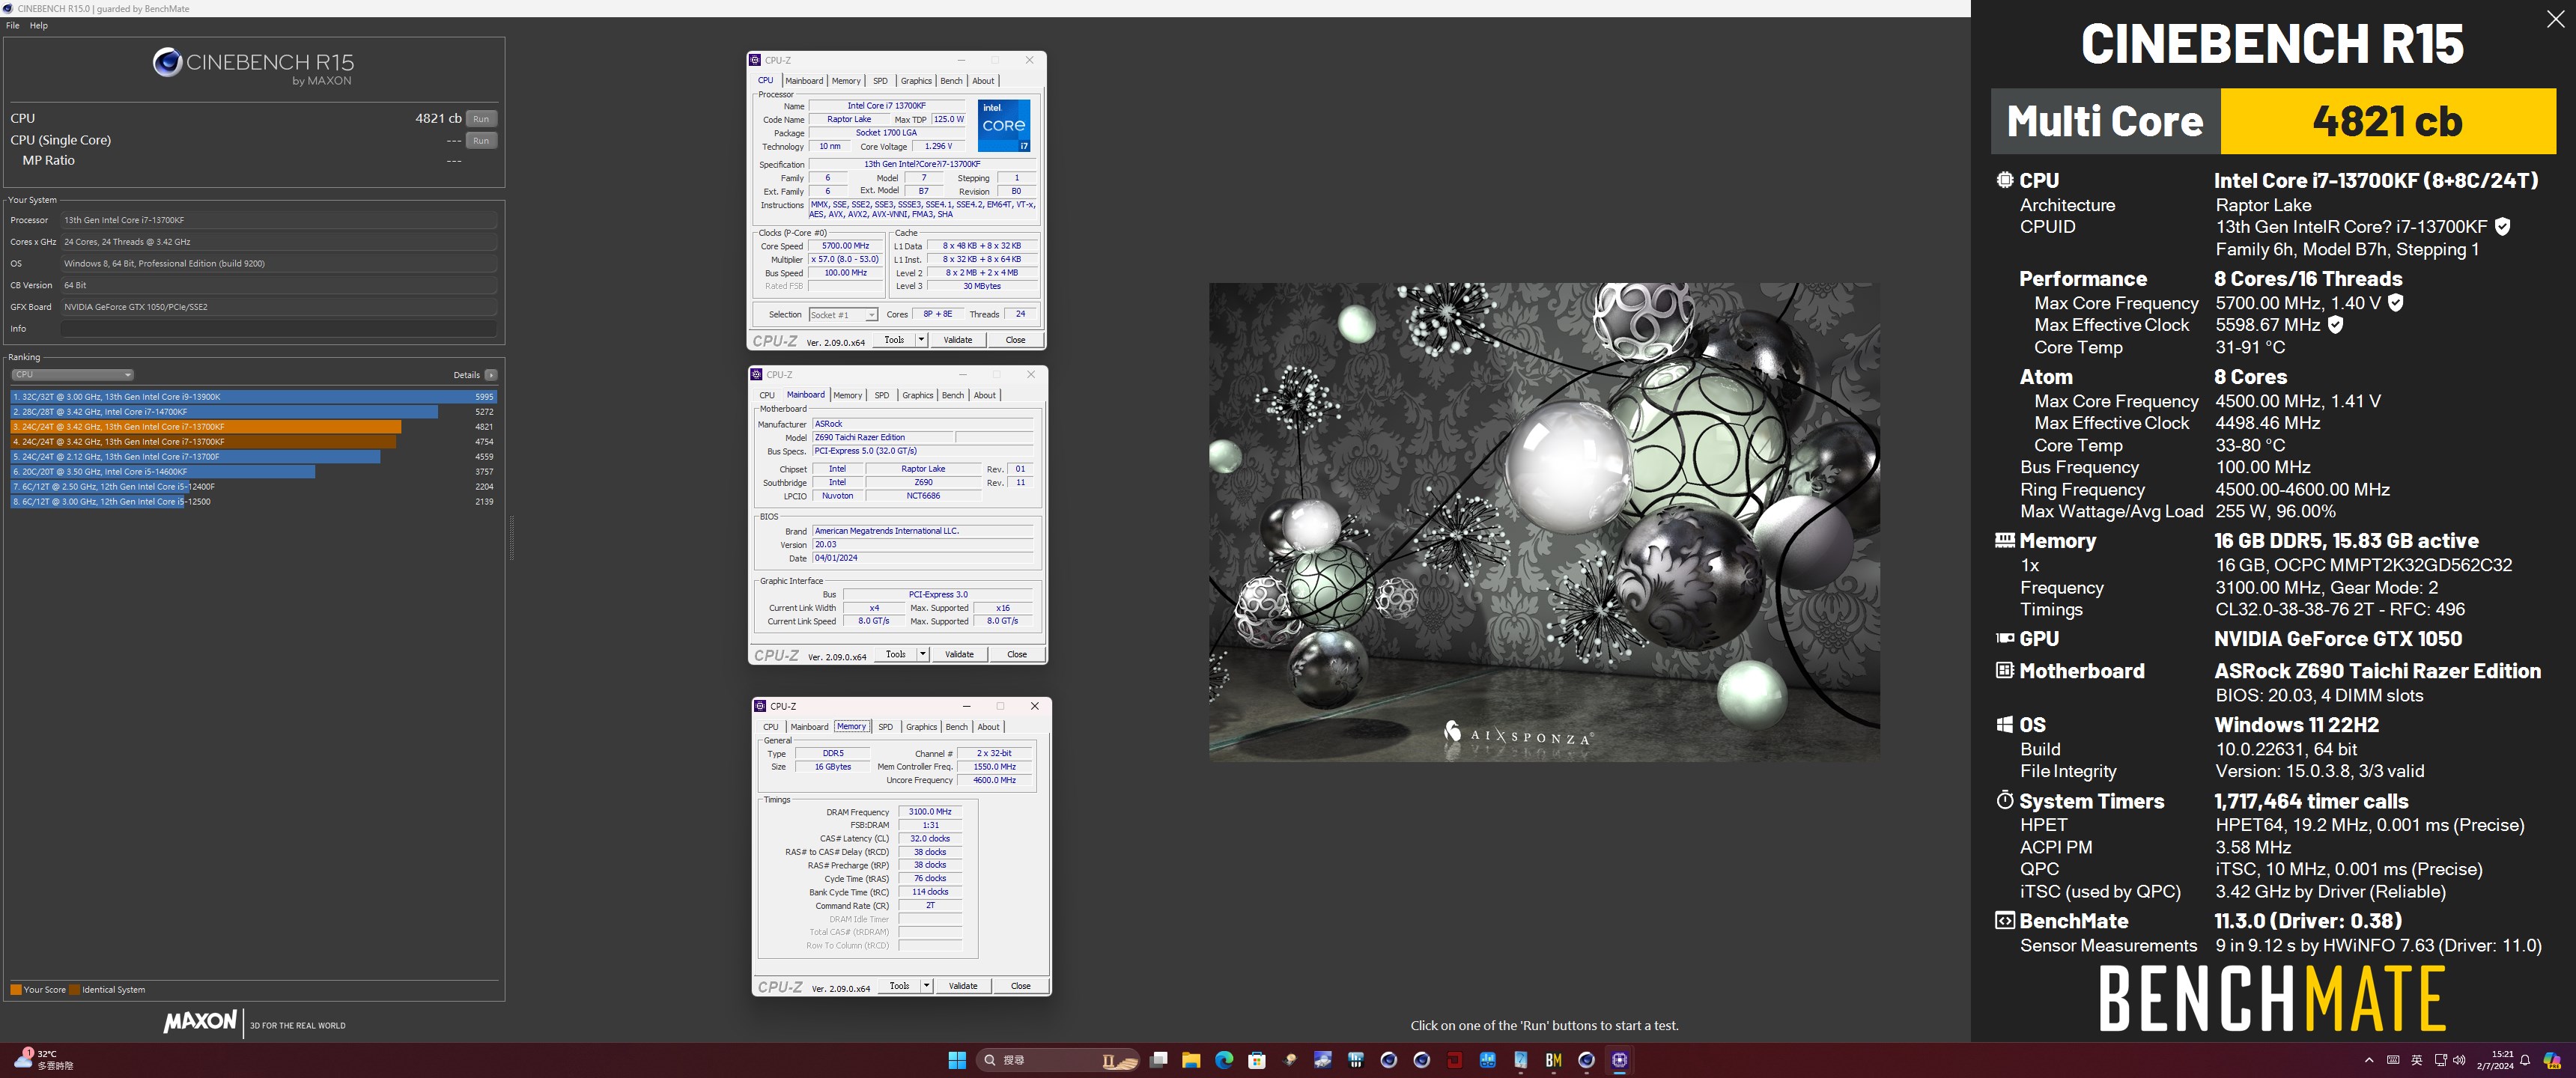Screen dimensions: 2576x1078
Task: Open the Socket #1 selection dropdown
Action: click(x=843, y=315)
